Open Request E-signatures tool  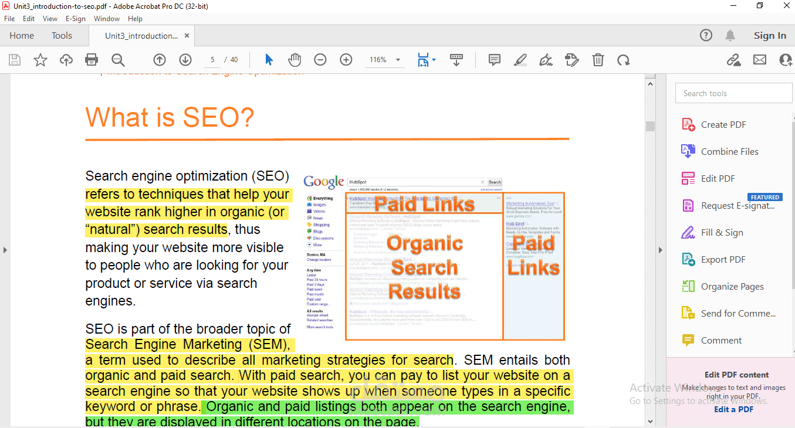(737, 205)
